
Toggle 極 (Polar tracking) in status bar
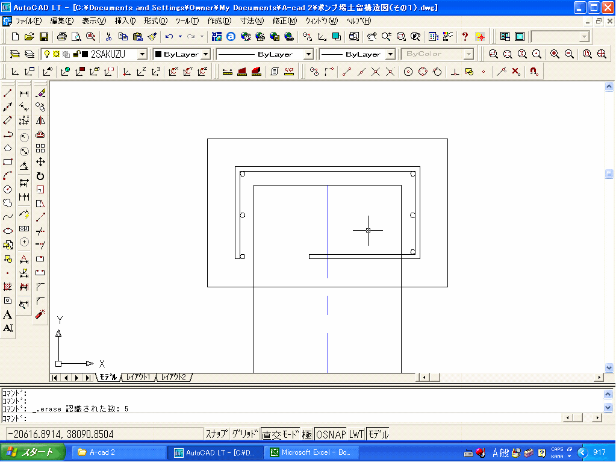(x=307, y=434)
